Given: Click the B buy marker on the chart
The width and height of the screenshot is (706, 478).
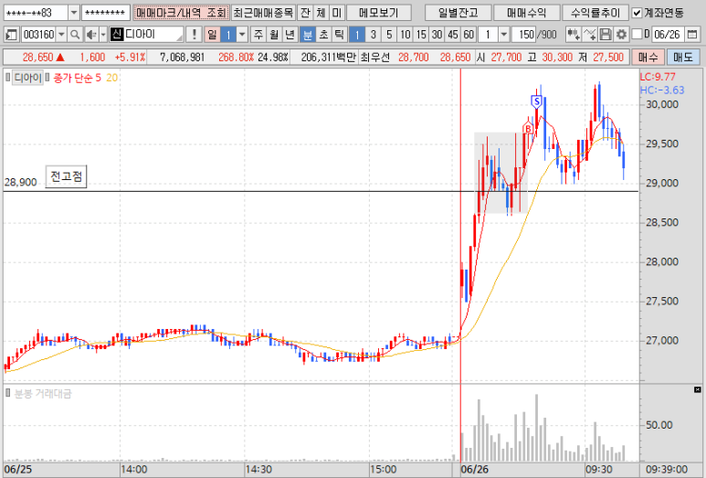Looking at the screenshot, I should click(x=528, y=128).
